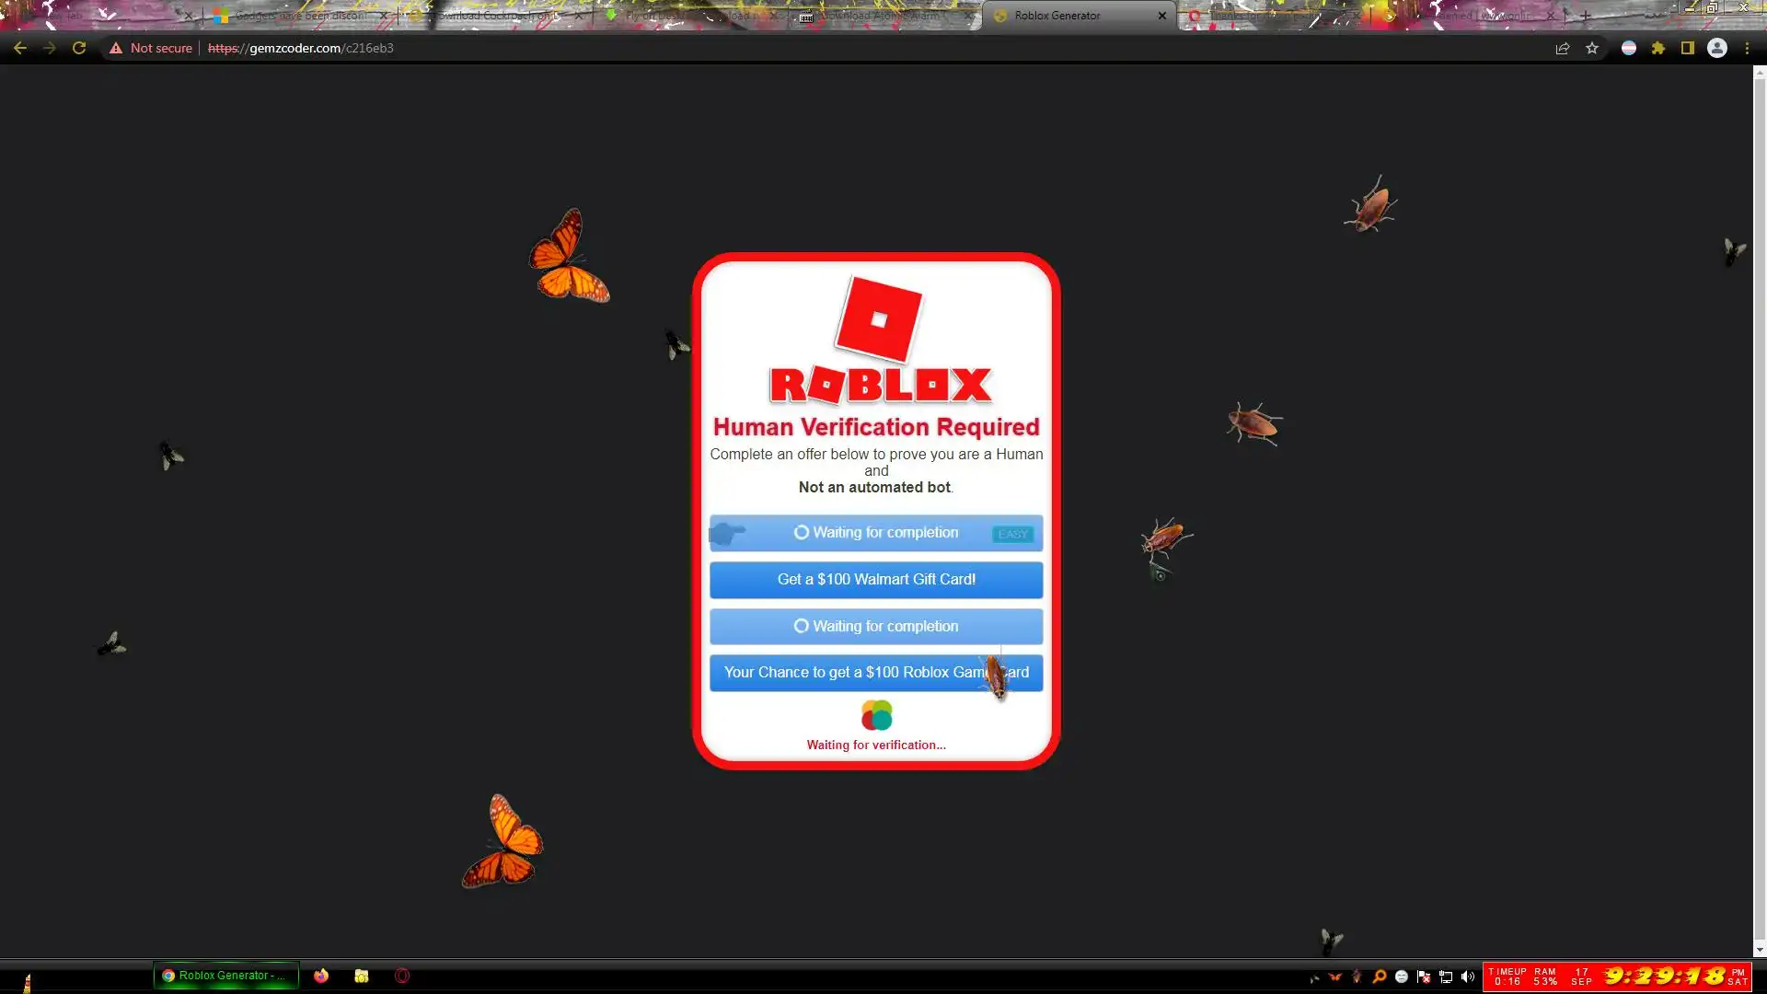Click Get a $100 Walmart Gift Card
The height and width of the screenshot is (994, 1767).
pyautogui.click(x=875, y=580)
